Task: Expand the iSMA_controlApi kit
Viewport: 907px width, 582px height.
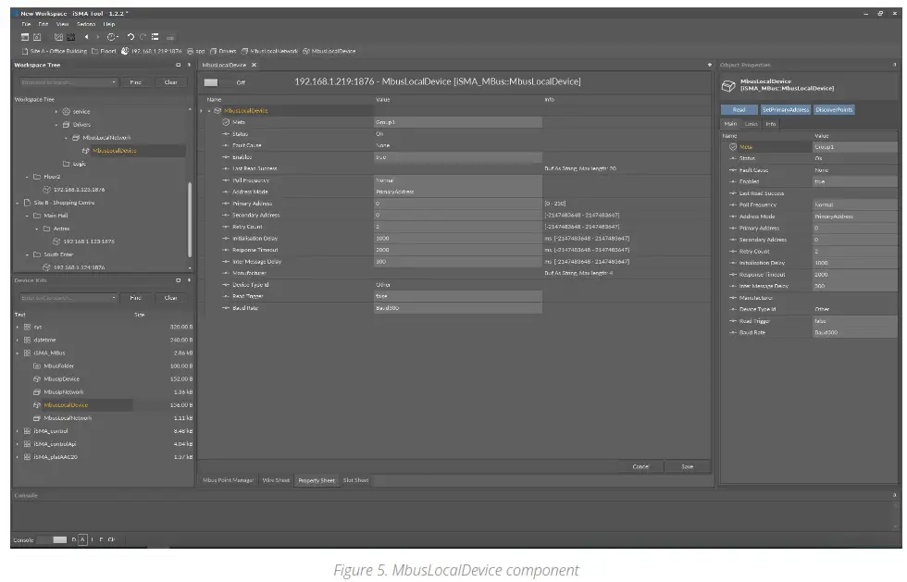Action: (18, 444)
